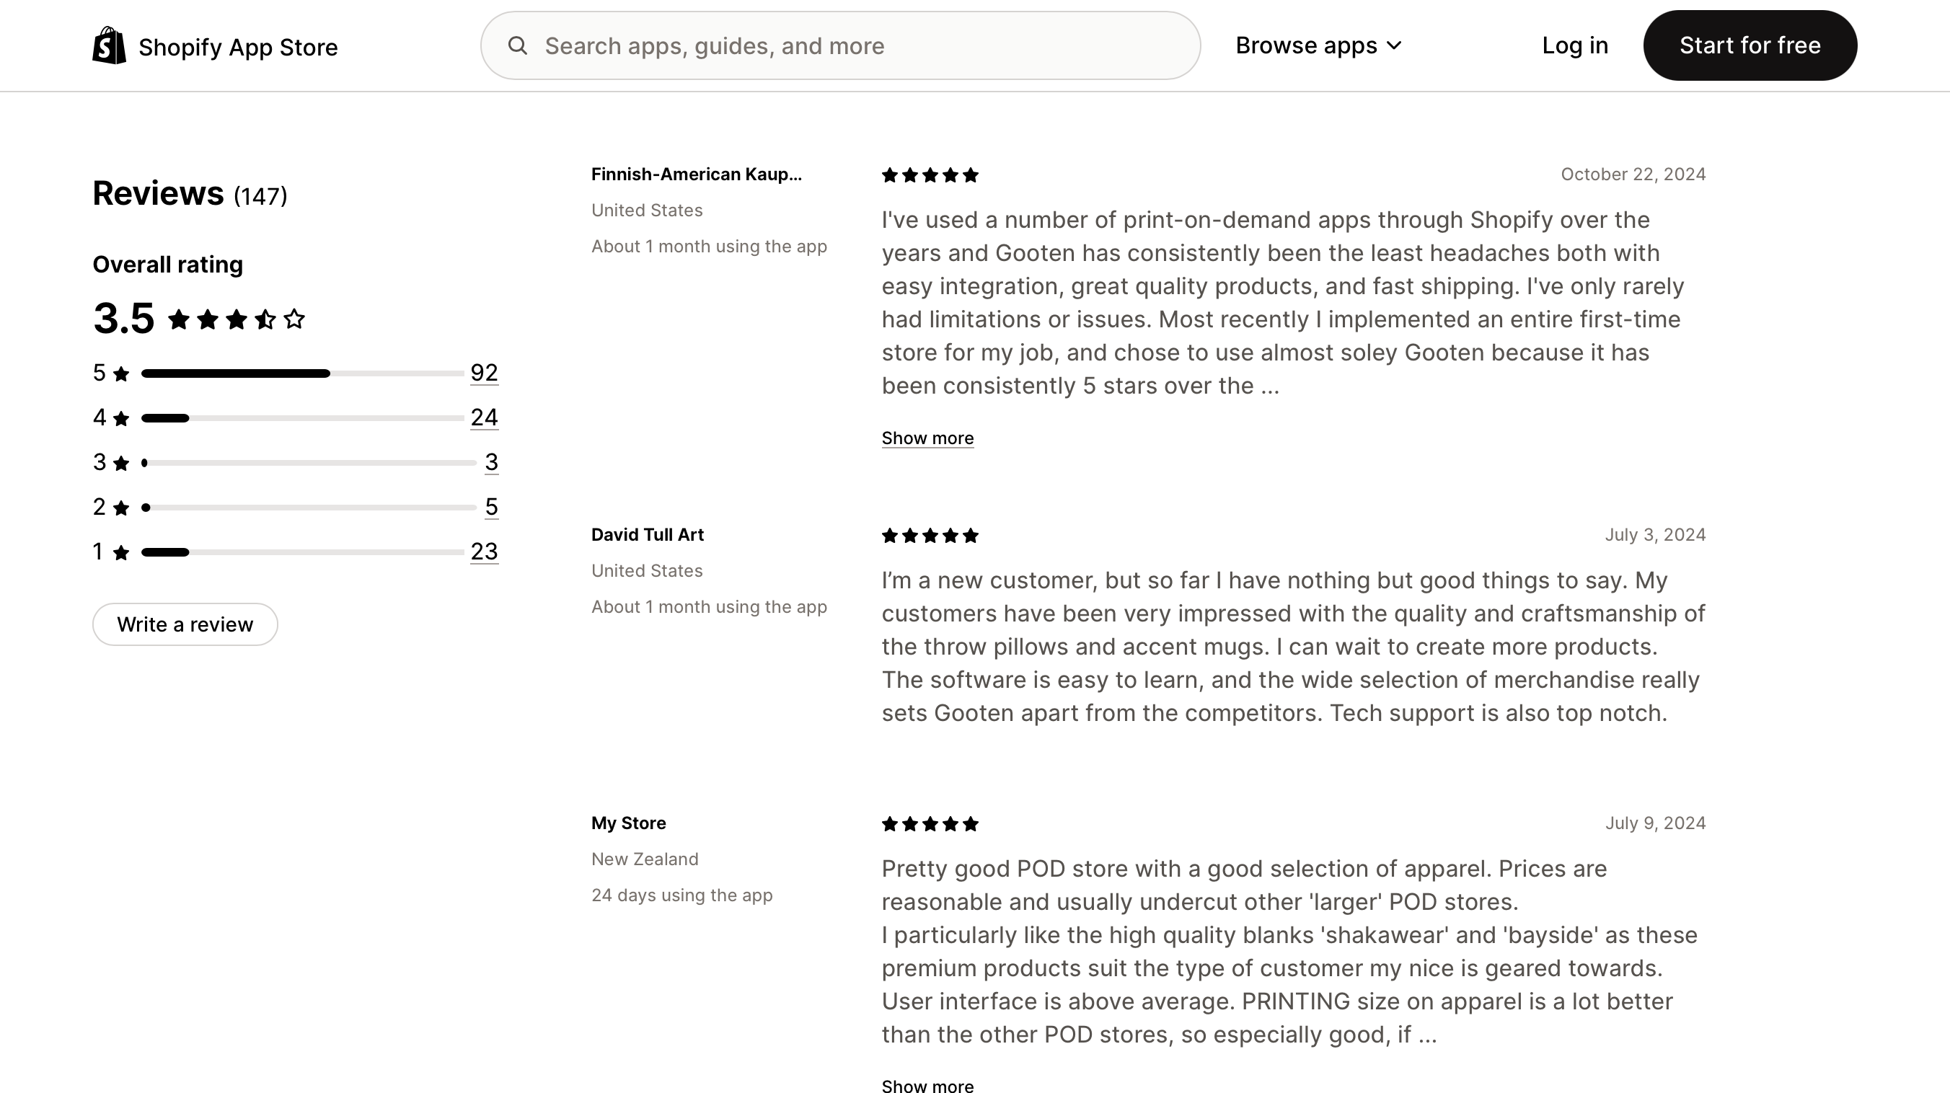Click the five-star rating on Finnish-American review
Image resolution: width=1950 pixels, height=1093 pixels.
tap(930, 176)
